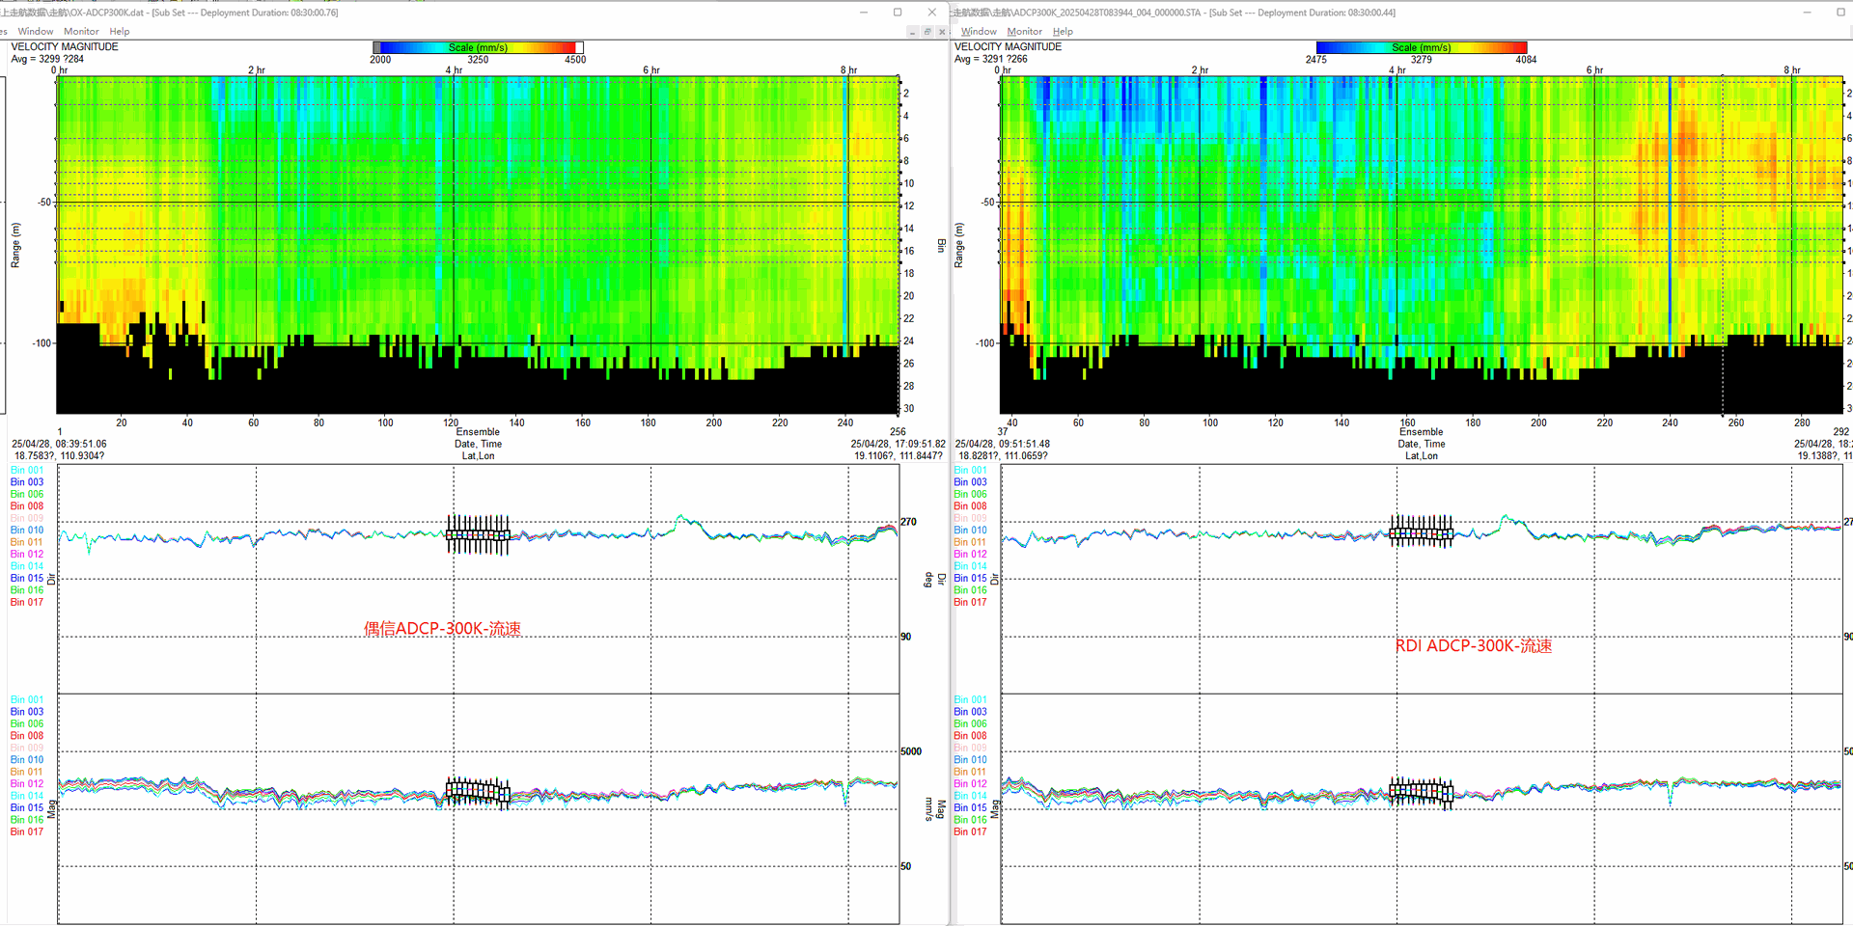Click left velocity color scale bar (2000-4500)
The width and height of the screenshot is (1853, 926).
478,47
